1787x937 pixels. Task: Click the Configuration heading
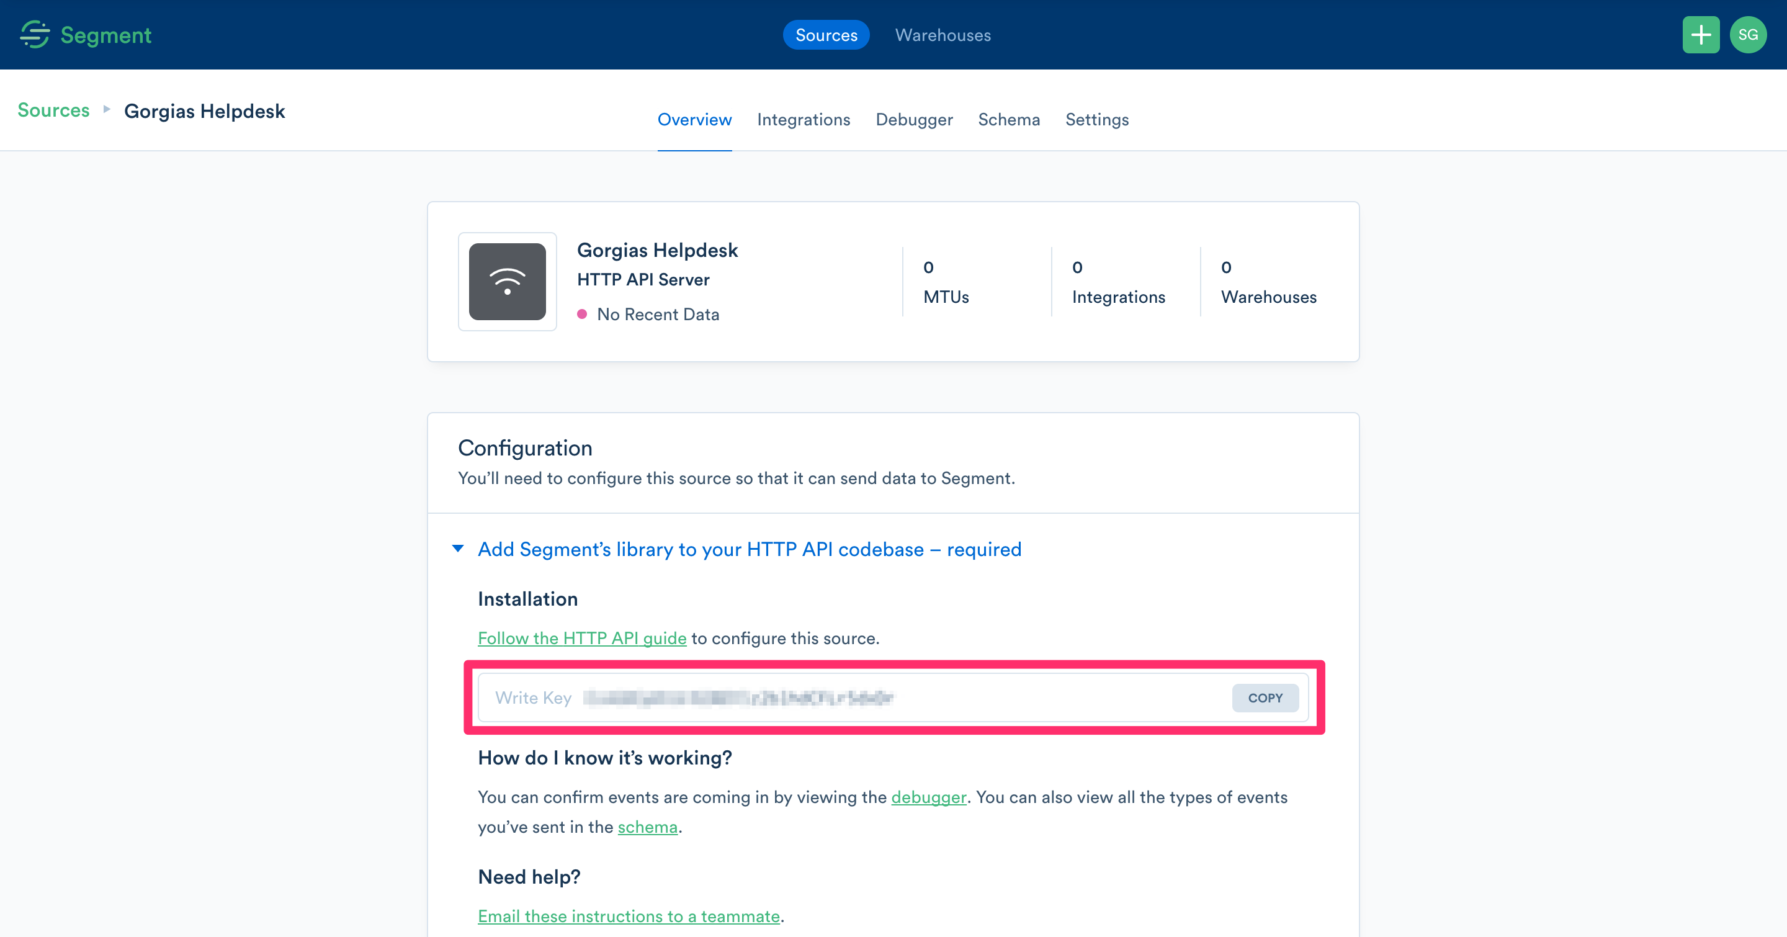pos(524,448)
